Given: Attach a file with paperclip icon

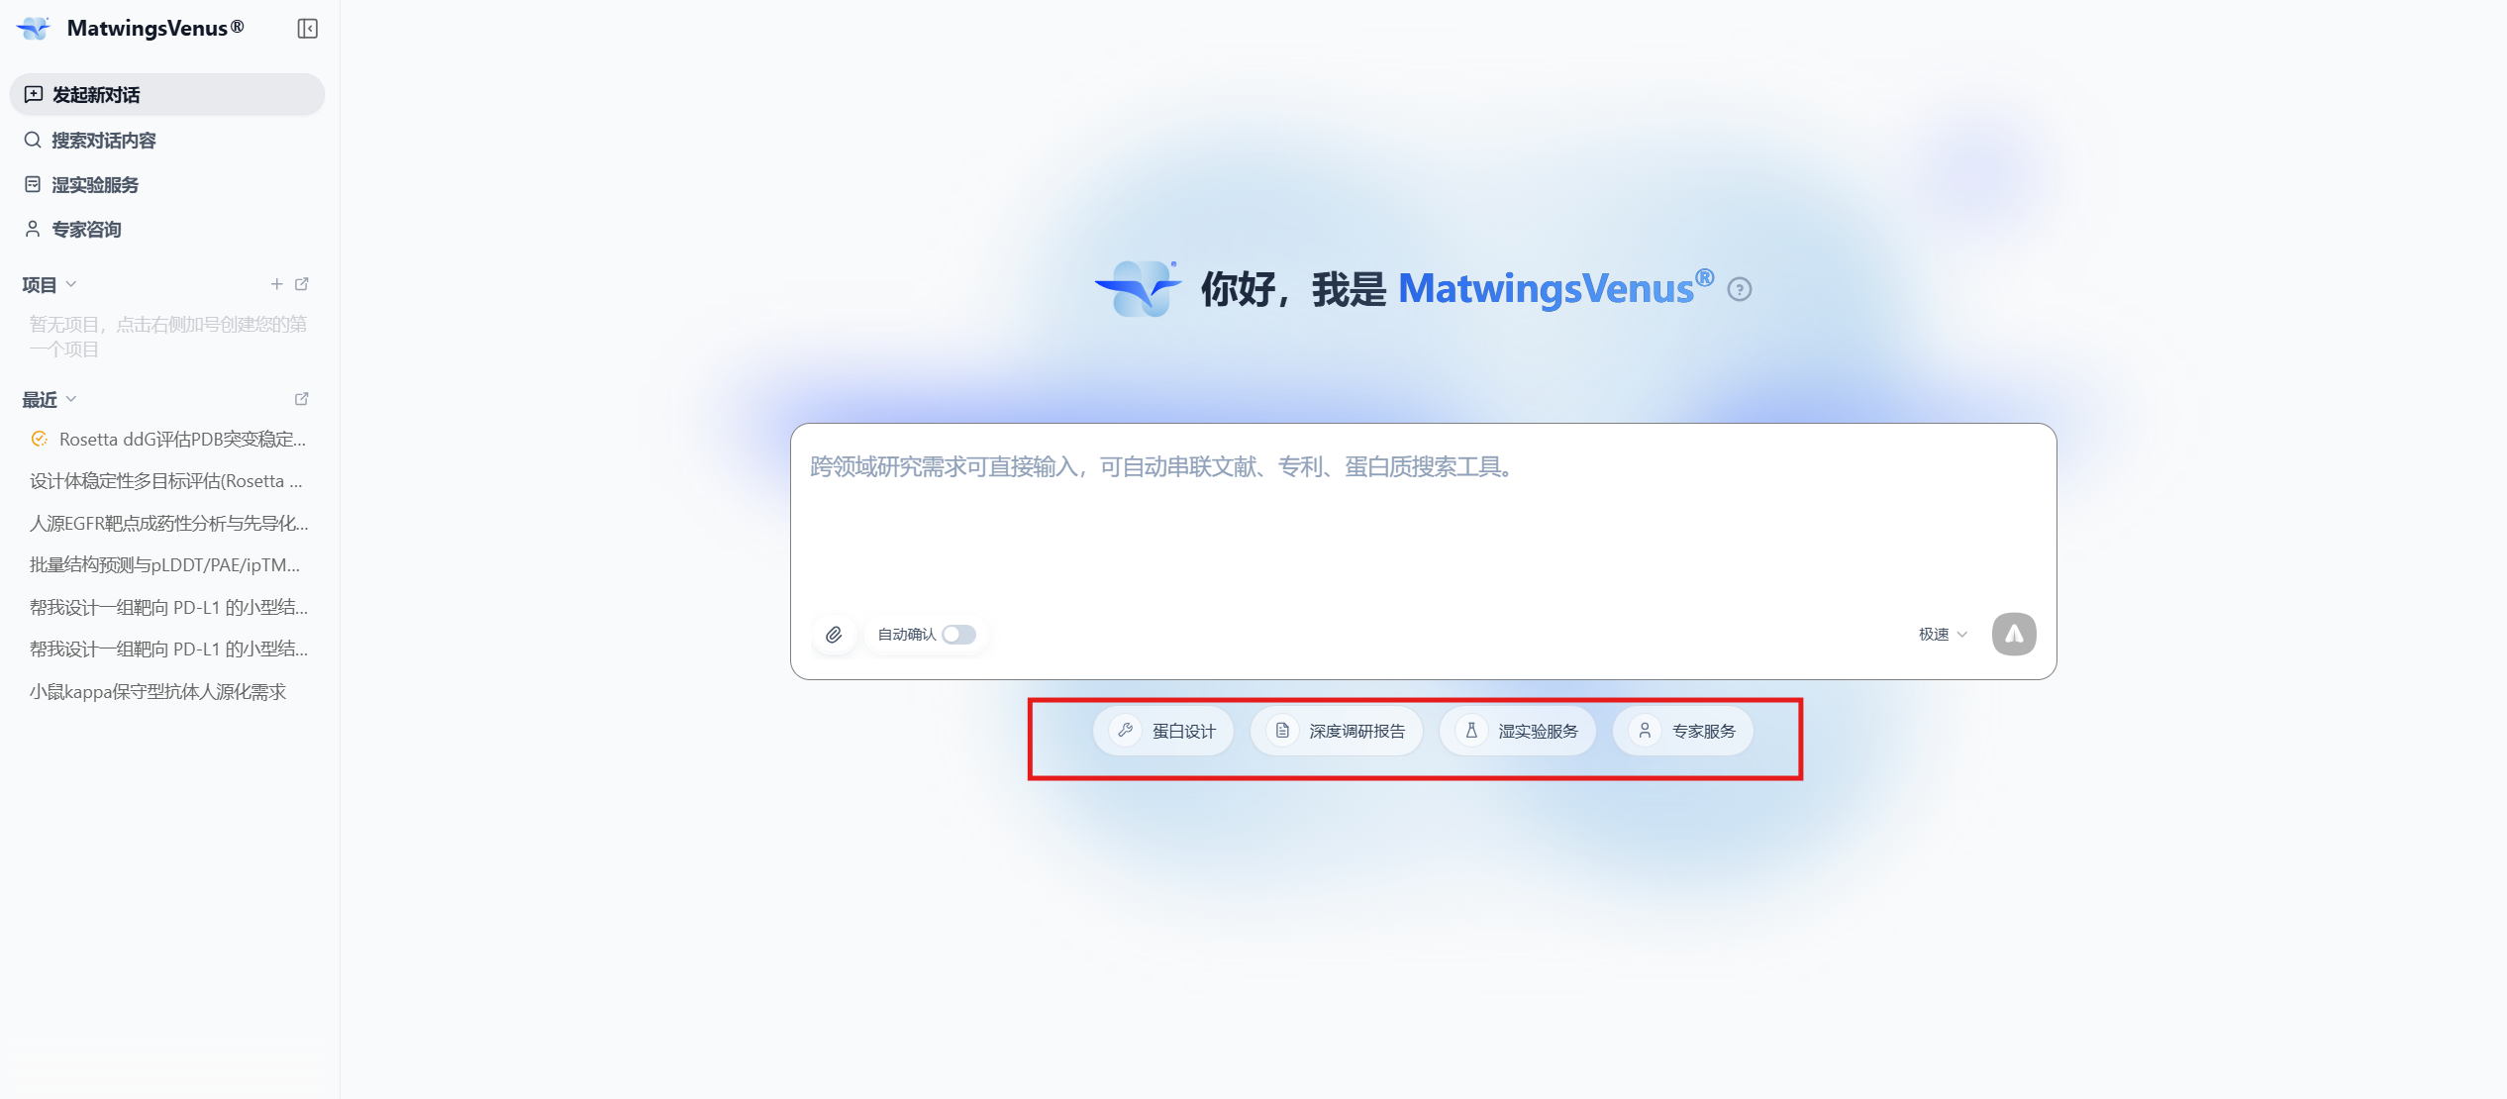Looking at the screenshot, I should tap(835, 635).
